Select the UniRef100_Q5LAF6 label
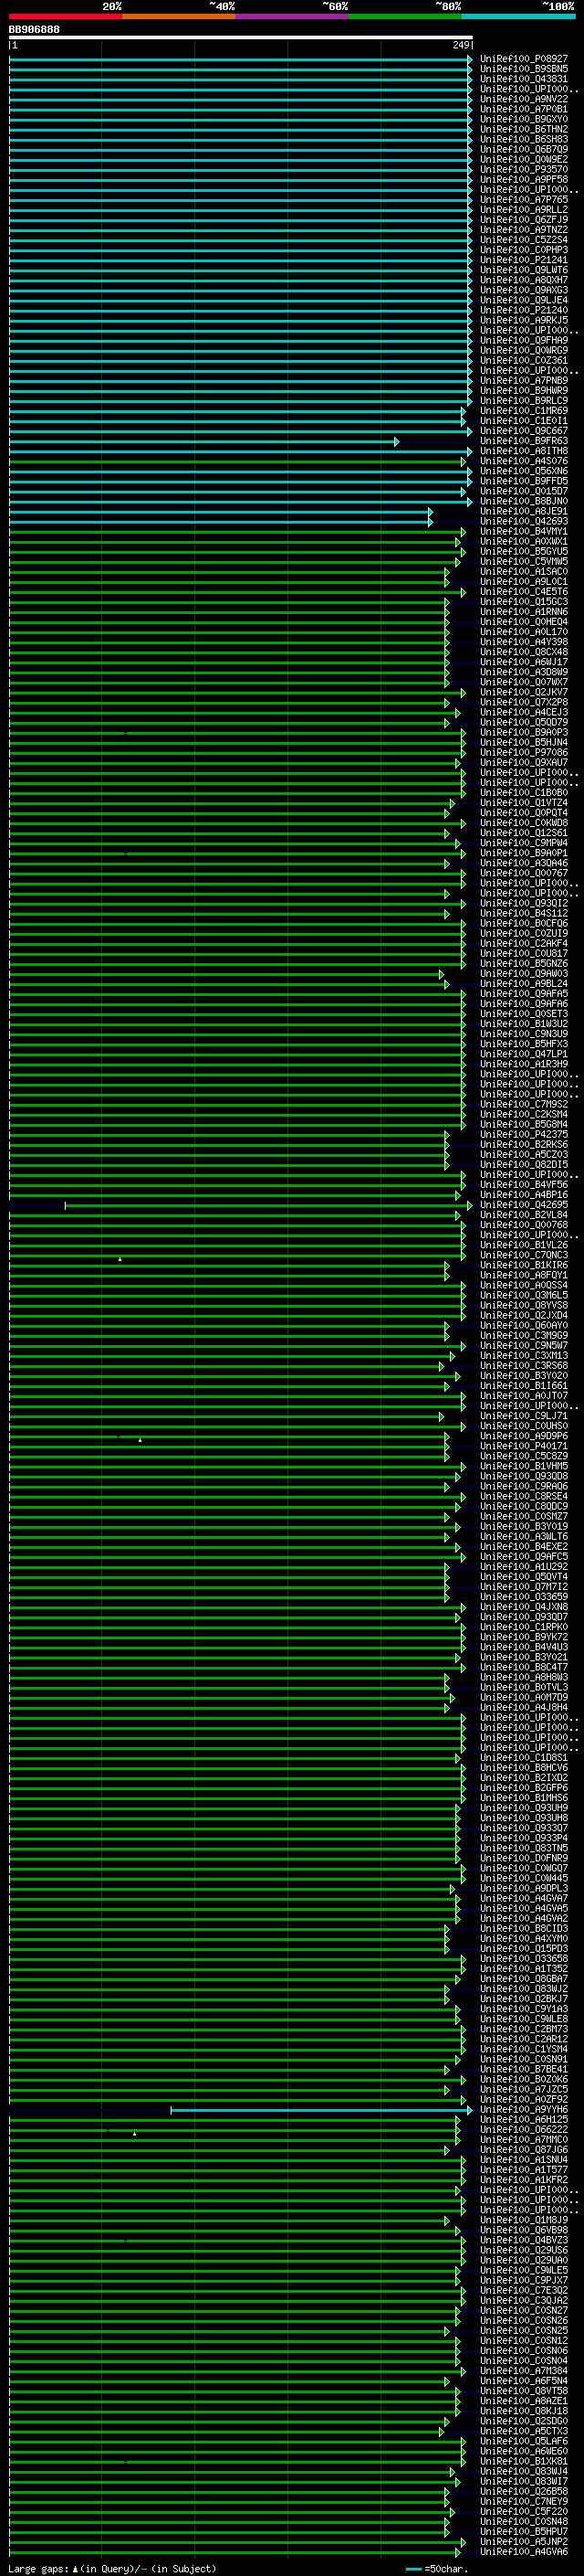The height and width of the screenshot is (2576, 584). pos(524,2441)
